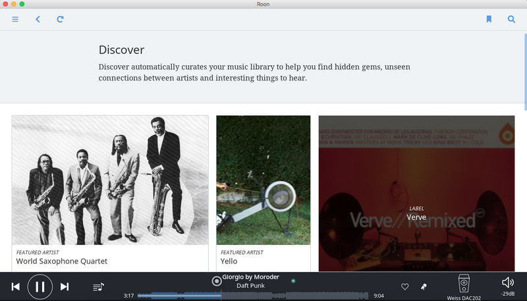Click the refresh icon in the top bar
527x301 pixels.
60,19
